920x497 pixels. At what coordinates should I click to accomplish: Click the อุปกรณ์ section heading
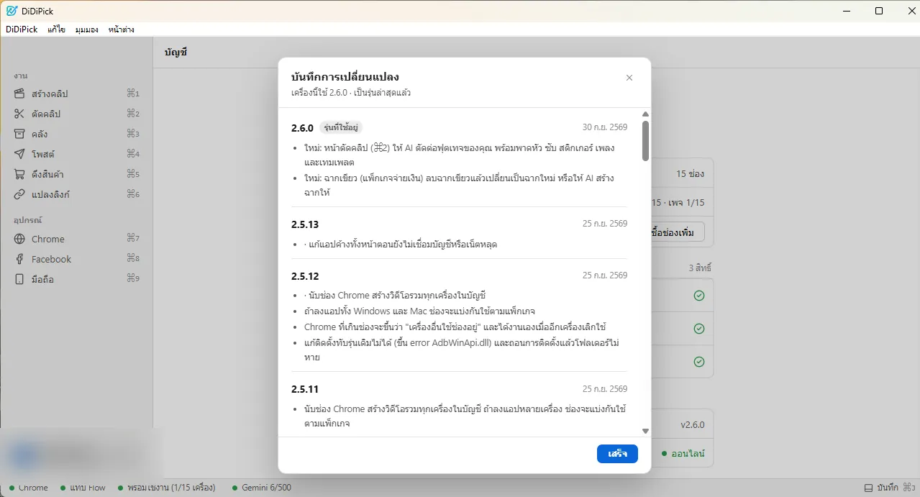28,220
